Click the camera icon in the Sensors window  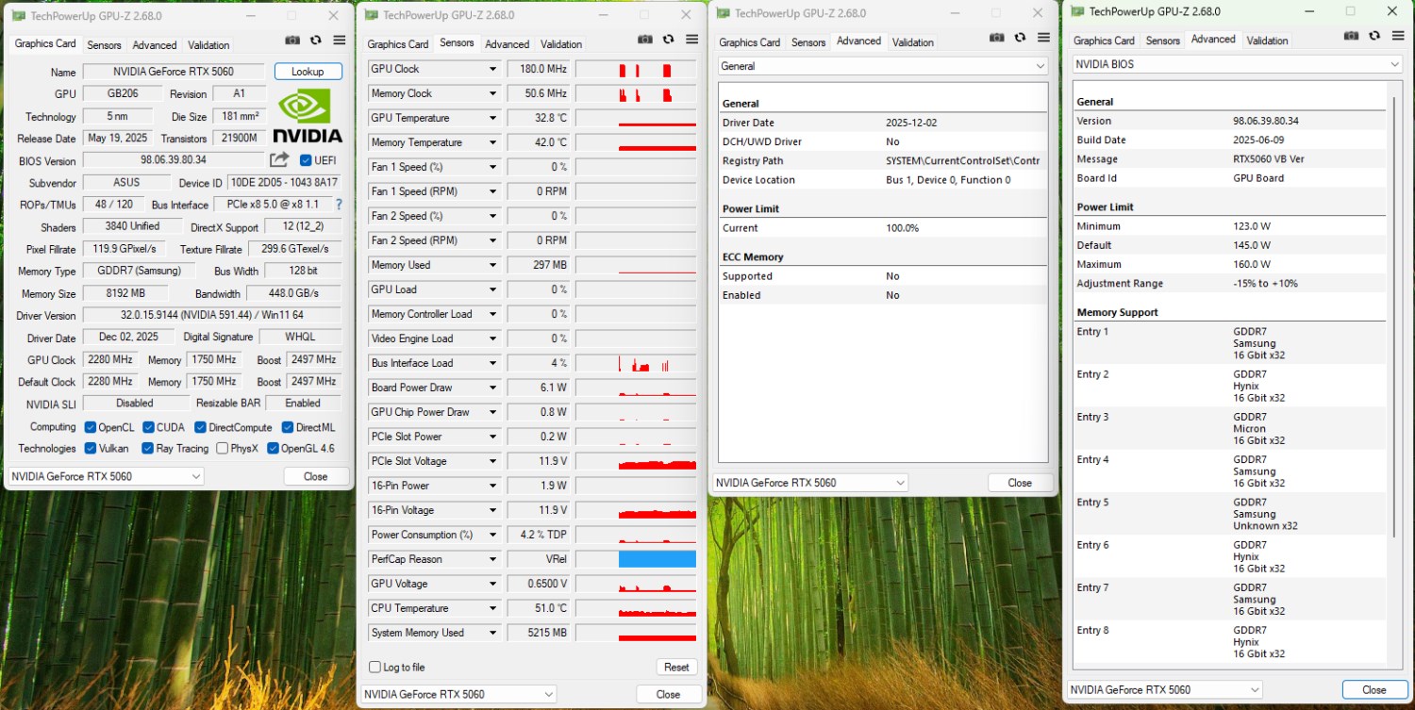pyautogui.click(x=645, y=40)
